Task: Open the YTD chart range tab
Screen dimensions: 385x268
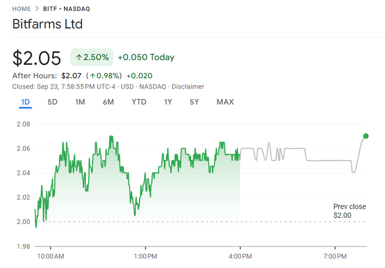Action: click(x=139, y=102)
